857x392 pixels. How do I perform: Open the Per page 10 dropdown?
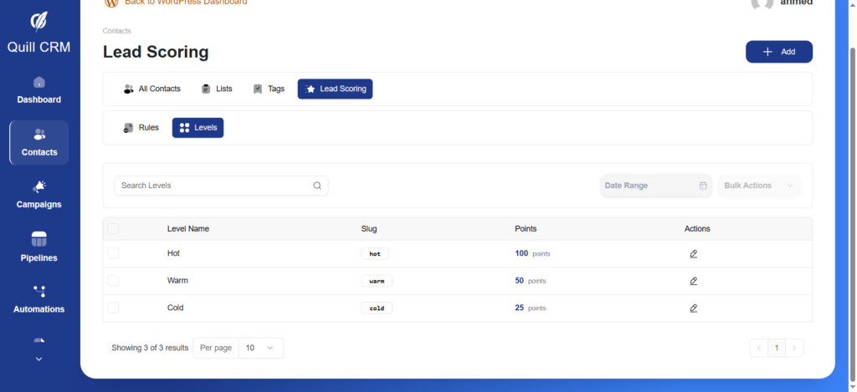click(x=260, y=348)
